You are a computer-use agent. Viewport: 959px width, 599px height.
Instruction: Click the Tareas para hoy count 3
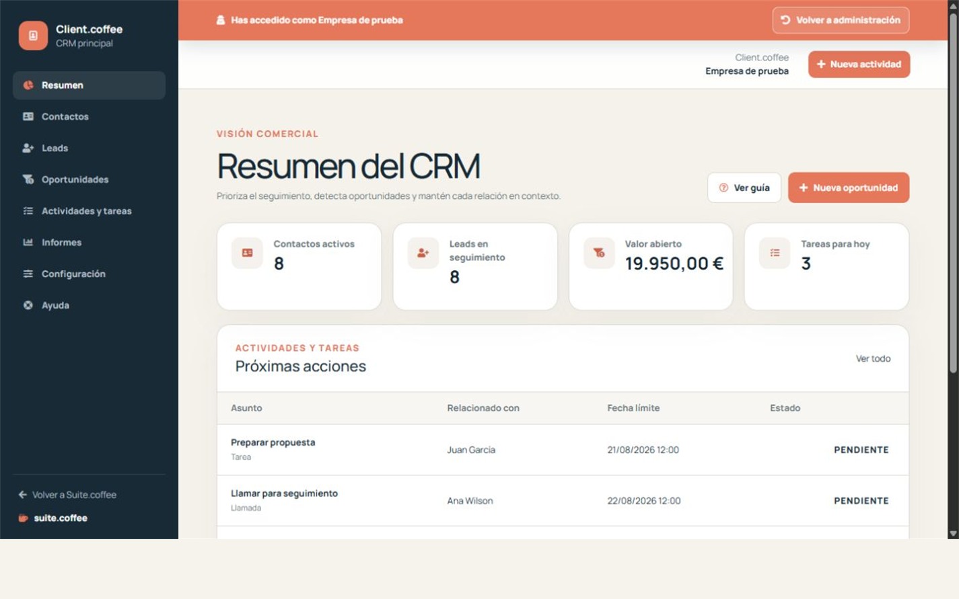click(x=806, y=264)
